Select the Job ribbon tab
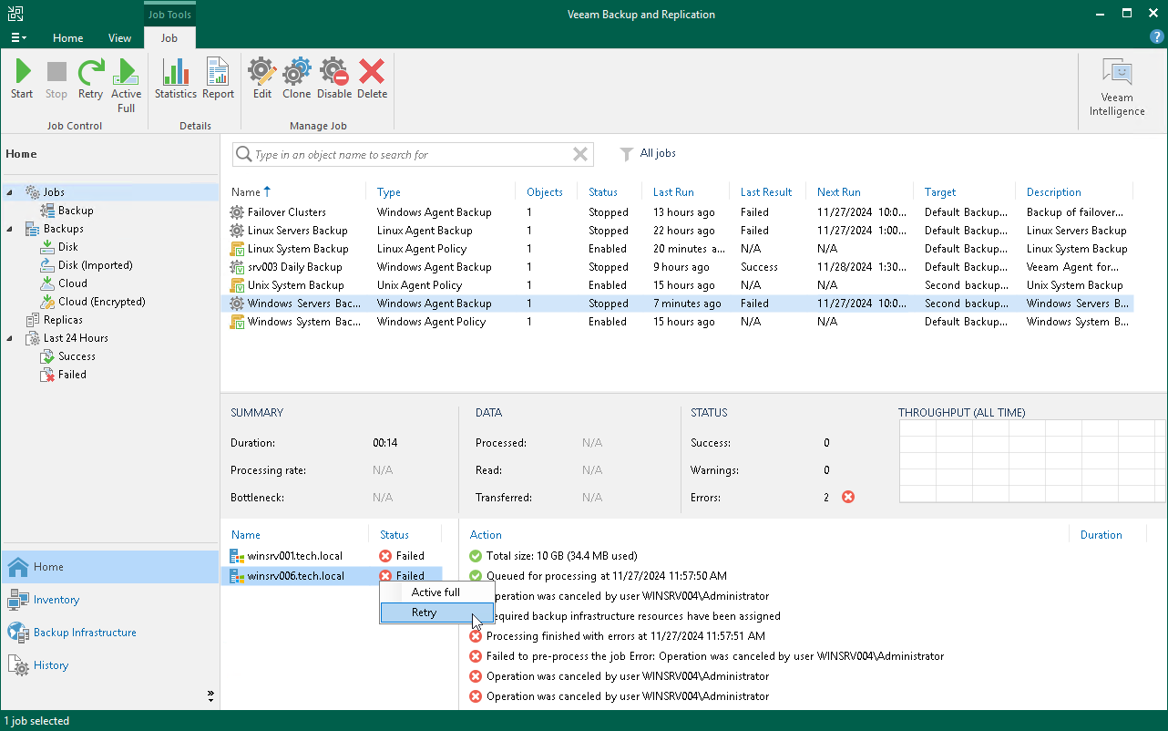The image size is (1168, 731). (169, 38)
